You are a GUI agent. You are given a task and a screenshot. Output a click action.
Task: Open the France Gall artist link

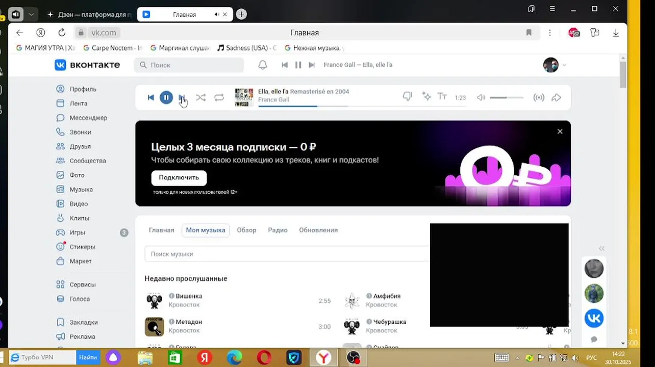(x=273, y=100)
